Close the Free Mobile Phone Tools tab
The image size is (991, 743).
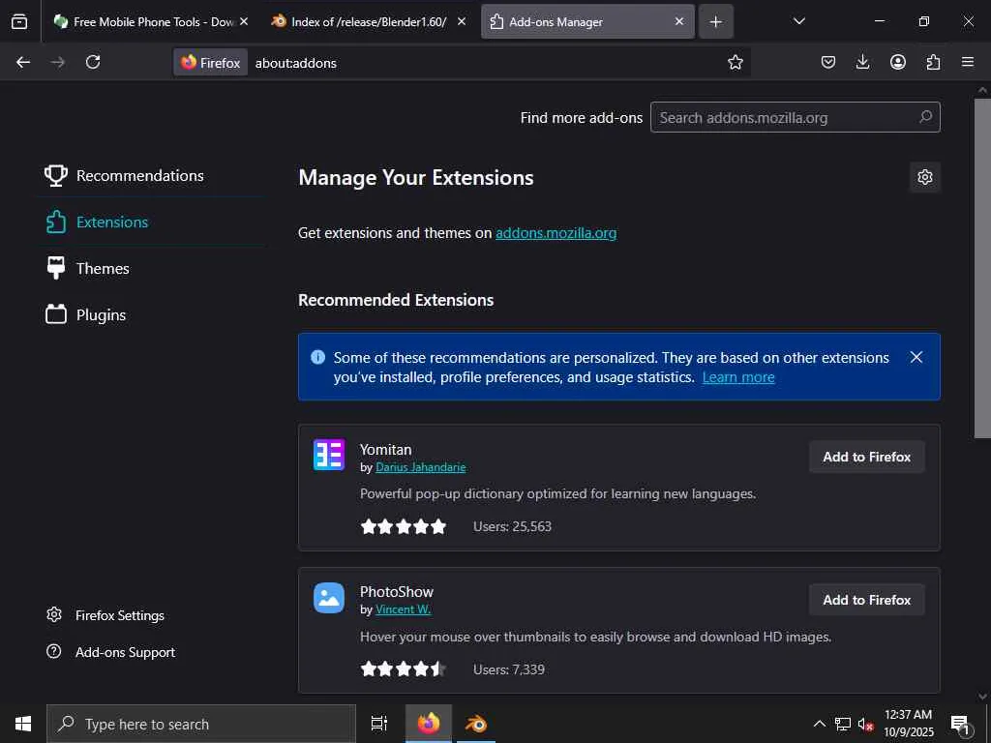(244, 21)
